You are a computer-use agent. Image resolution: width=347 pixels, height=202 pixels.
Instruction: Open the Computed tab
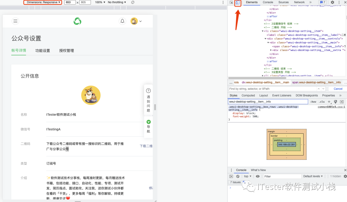coord(248,96)
